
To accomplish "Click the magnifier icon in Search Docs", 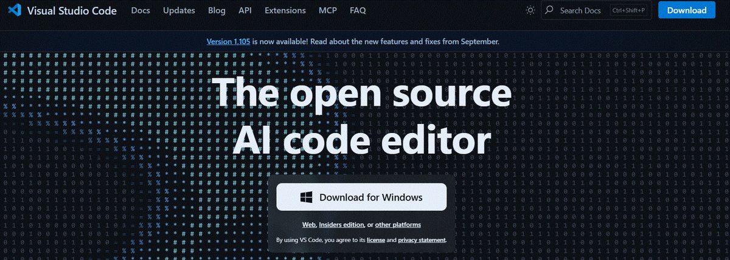I will 549,10.
